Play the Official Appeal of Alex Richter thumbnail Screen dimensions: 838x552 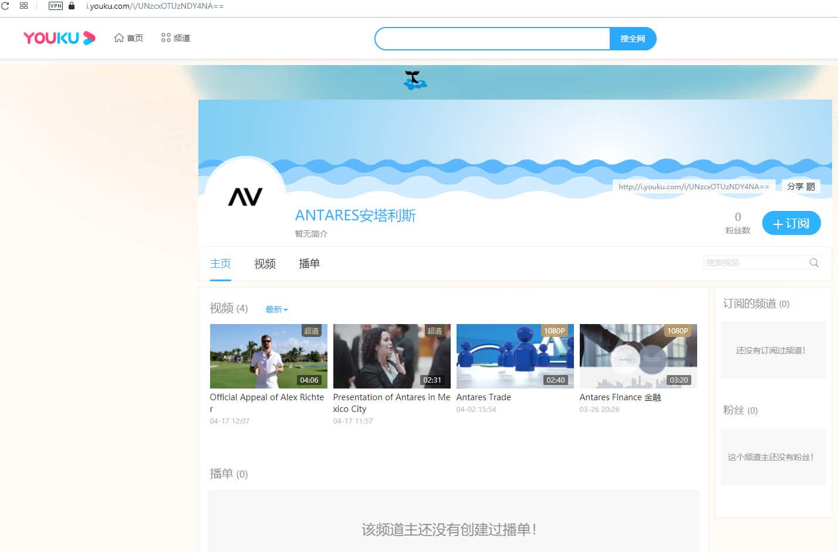click(269, 356)
